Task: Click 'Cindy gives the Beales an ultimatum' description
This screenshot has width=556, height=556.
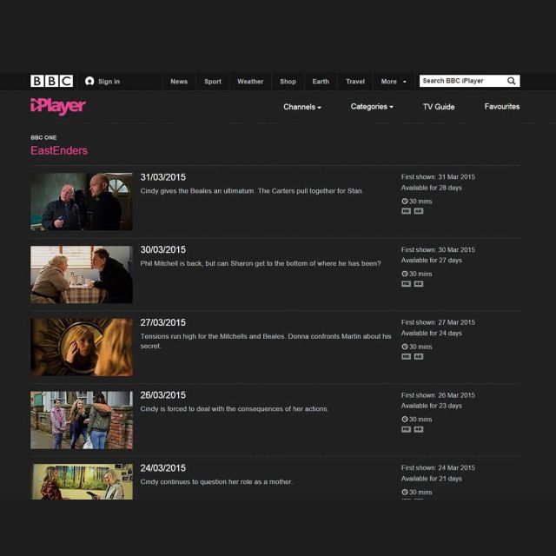Action: 252,191
